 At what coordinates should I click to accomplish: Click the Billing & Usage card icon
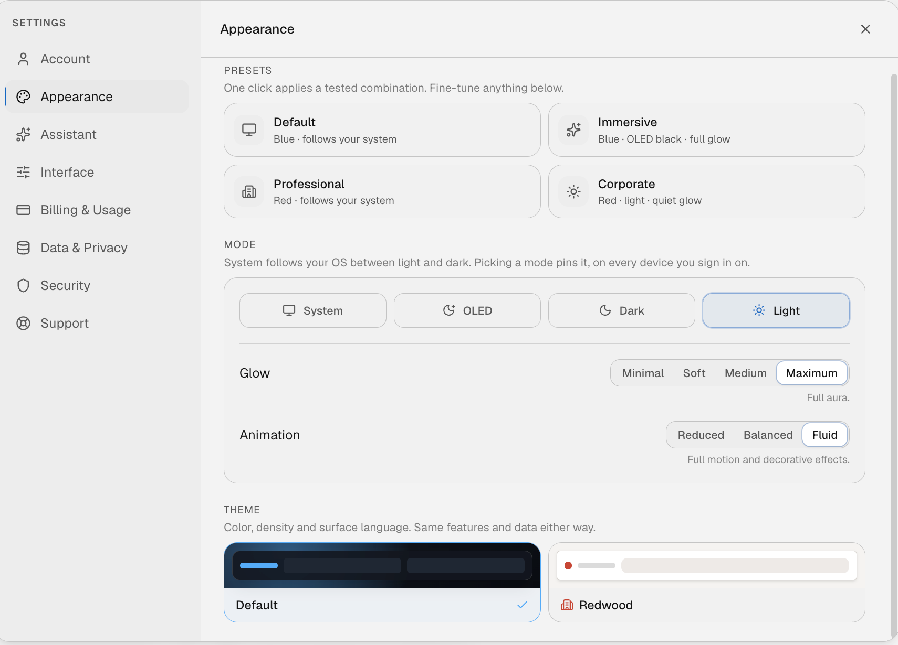click(23, 210)
